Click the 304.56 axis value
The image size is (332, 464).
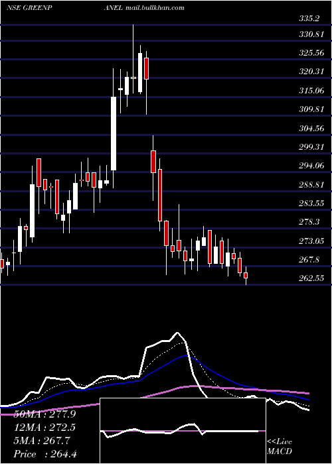tap(311, 129)
